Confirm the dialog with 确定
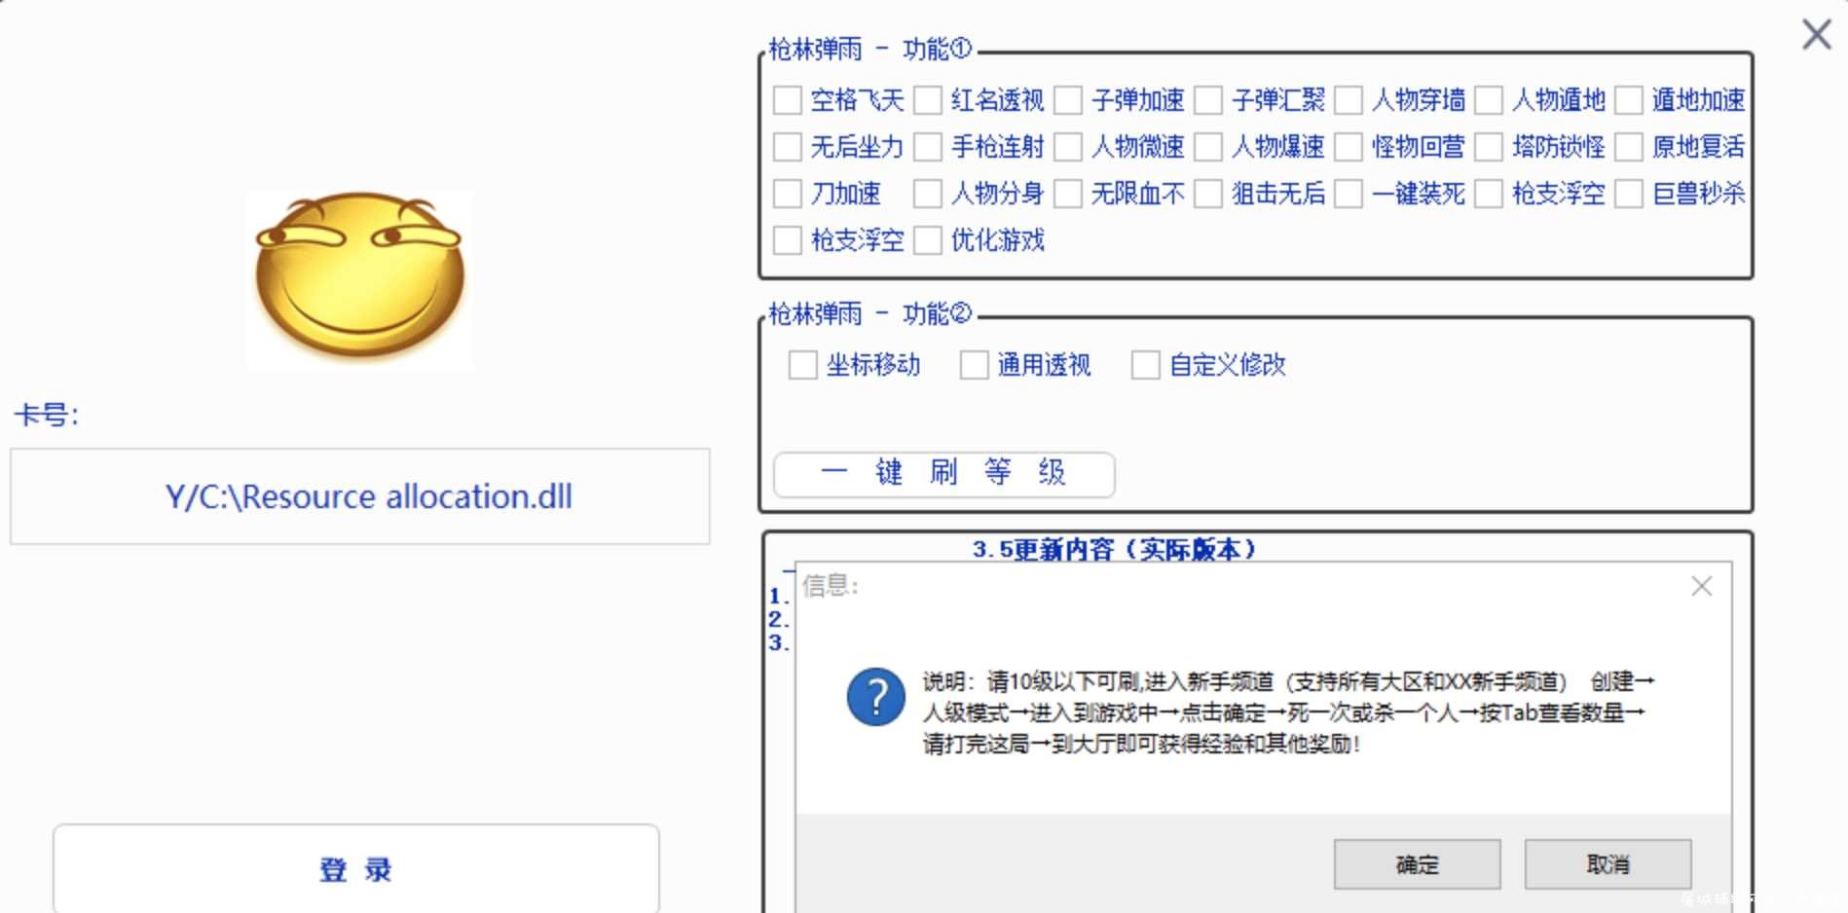1848x913 pixels. (1417, 864)
